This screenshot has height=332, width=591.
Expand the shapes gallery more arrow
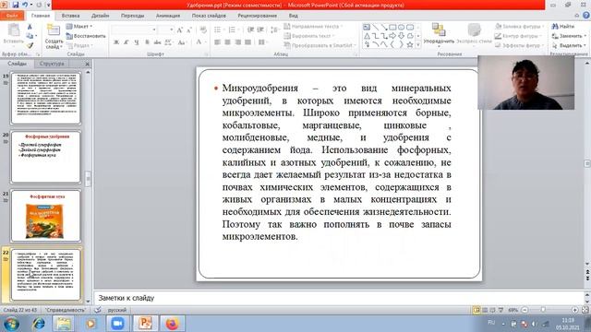[418, 45]
